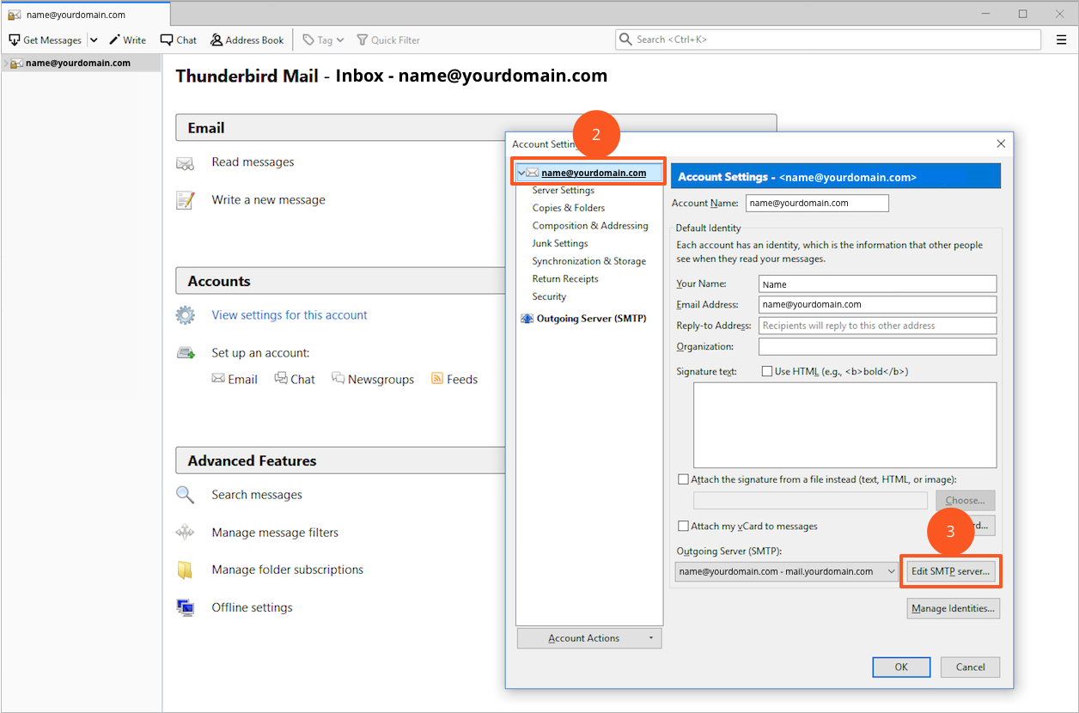Click the Get Messages toolbar icon

(x=15, y=40)
